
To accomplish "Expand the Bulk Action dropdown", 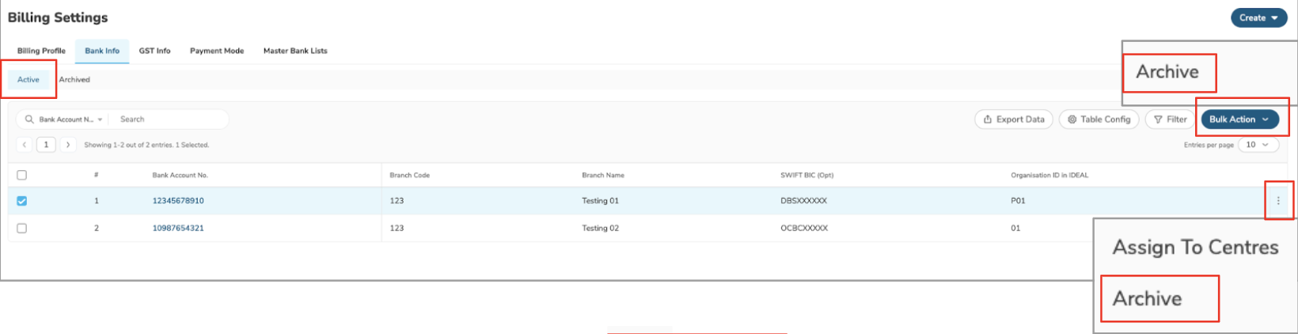I will (x=1240, y=120).
